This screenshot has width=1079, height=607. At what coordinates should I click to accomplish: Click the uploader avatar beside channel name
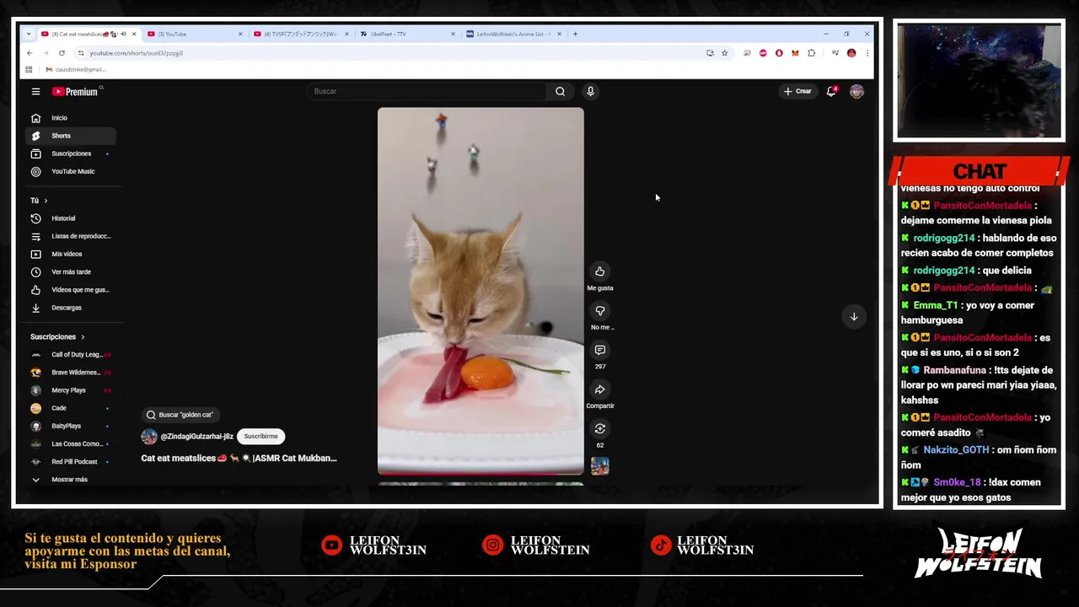pos(149,437)
